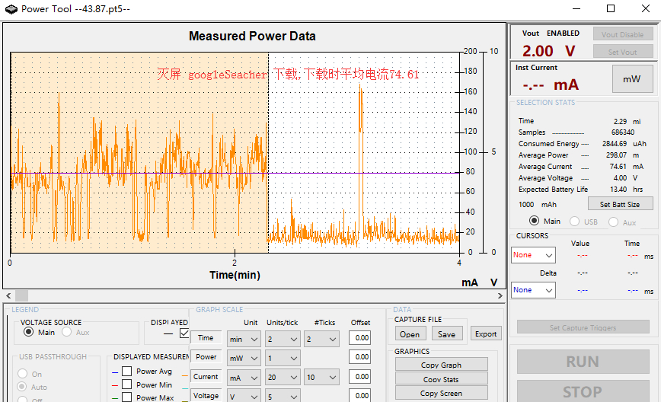Open the Current #Ticks dropdown showing 10
The height and width of the screenshot is (402, 661).
[x=321, y=377]
